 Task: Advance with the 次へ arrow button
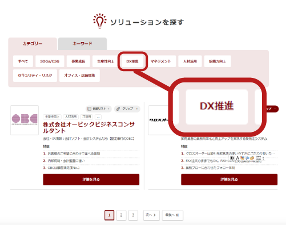(x=151, y=215)
